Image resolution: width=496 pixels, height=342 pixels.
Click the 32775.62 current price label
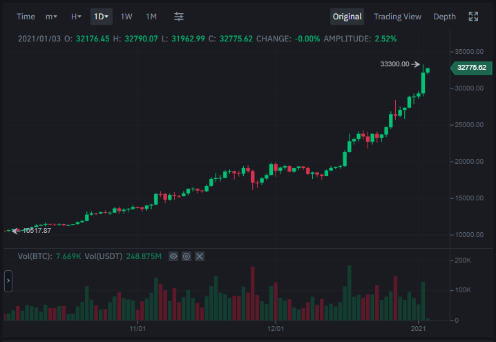[471, 68]
